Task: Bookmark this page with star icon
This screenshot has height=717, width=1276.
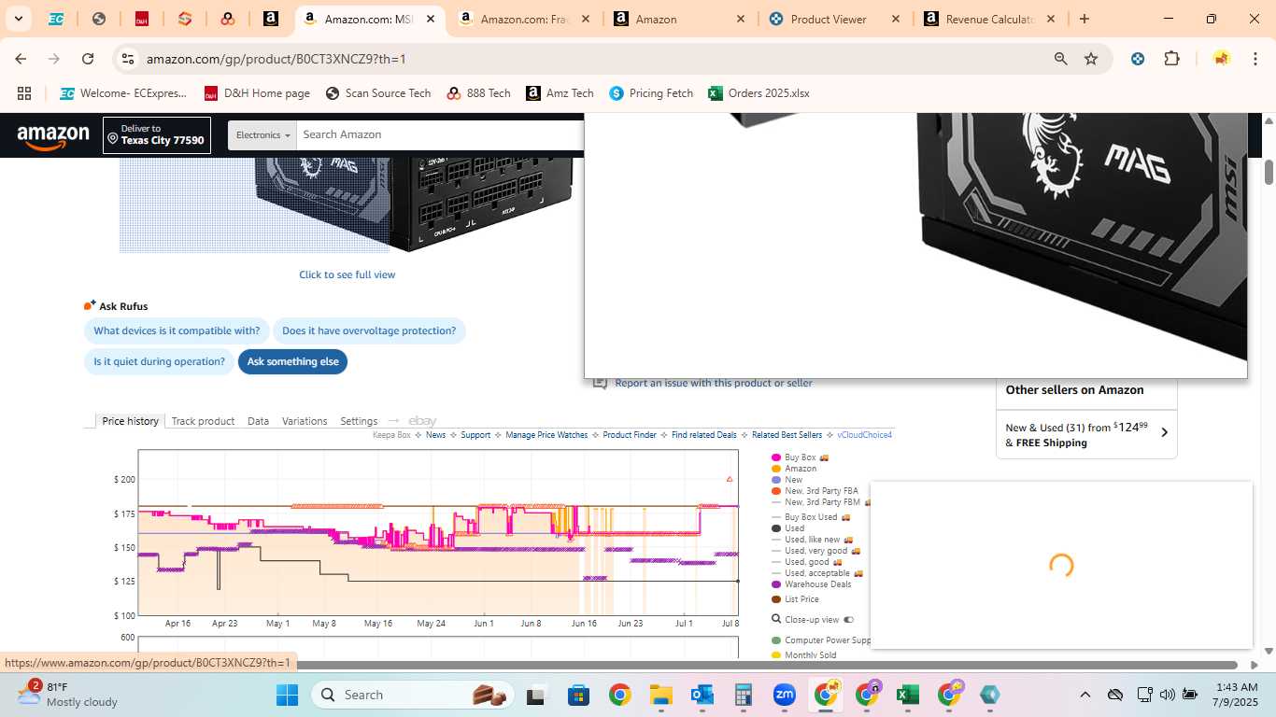Action: (x=1091, y=59)
